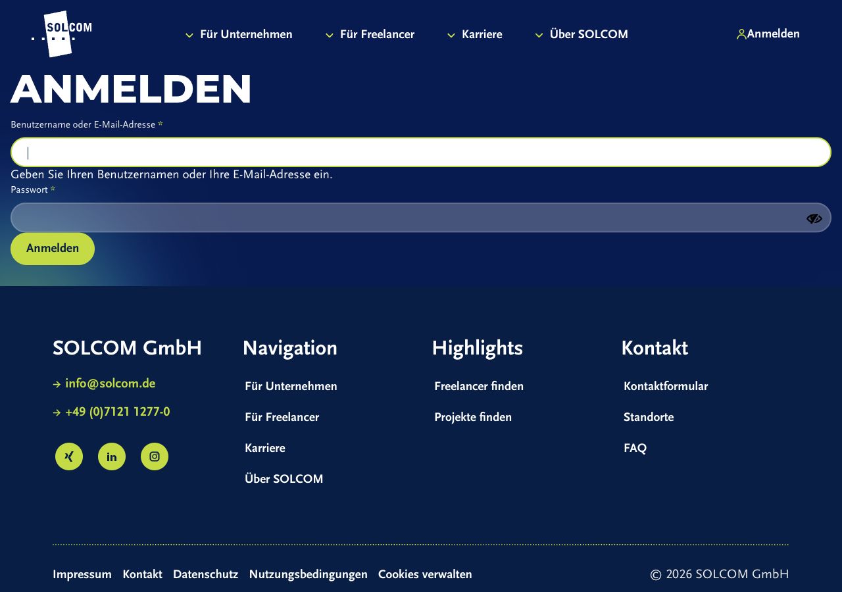Viewport: 842px width, 592px height.
Task: Focus the Passwort input field
Action: (421, 218)
